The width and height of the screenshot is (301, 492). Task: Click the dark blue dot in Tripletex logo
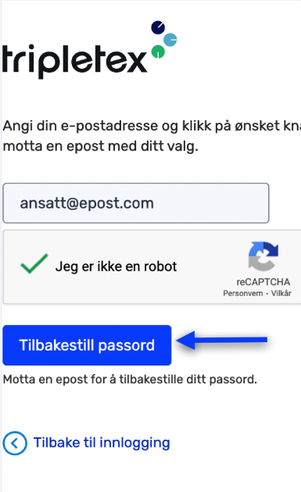[x=158, y=27]
